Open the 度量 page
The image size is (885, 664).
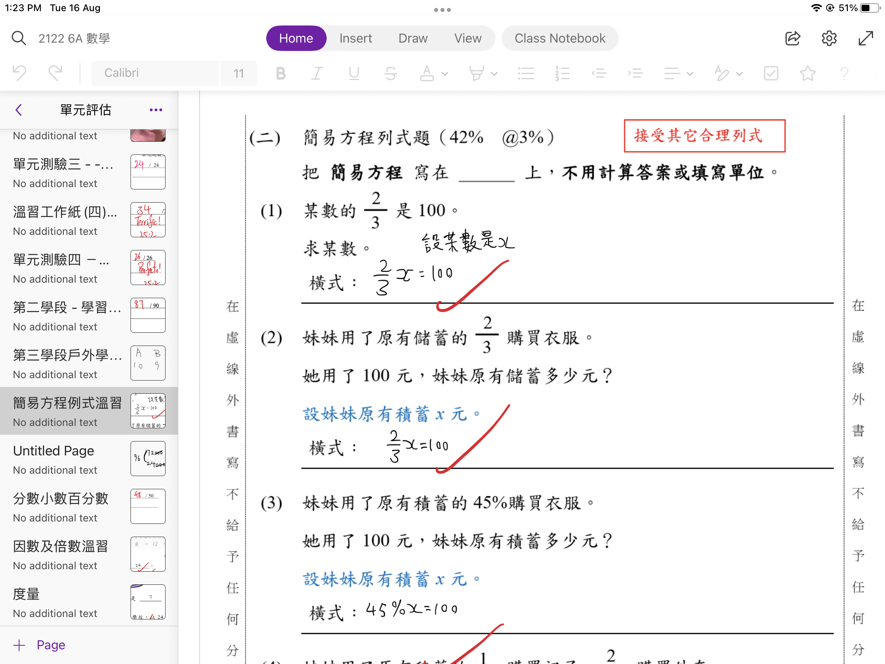click(89, 602)
